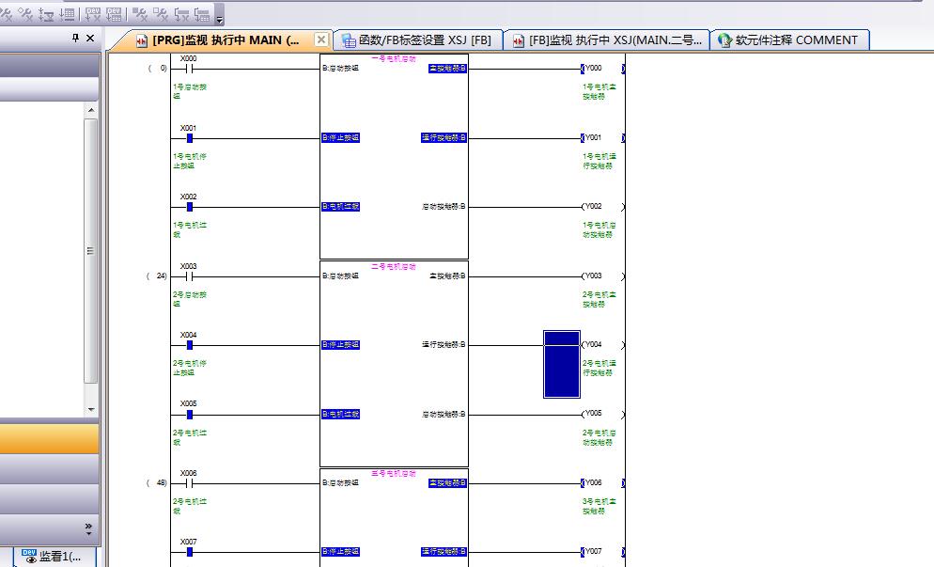This screenshot has height=567, width=934.
Task: Switch to the 函数/FB标签设置 XSJ tab
Action: 417,40
